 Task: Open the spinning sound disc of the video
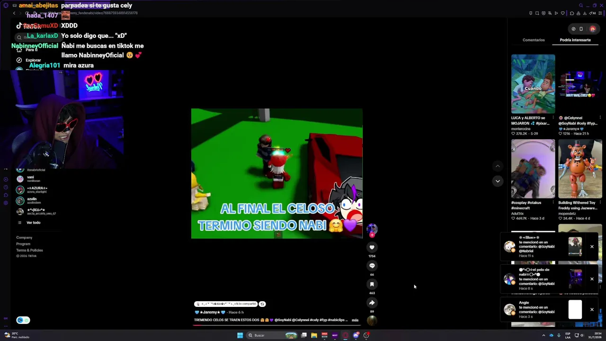click(x=372, y=321)
